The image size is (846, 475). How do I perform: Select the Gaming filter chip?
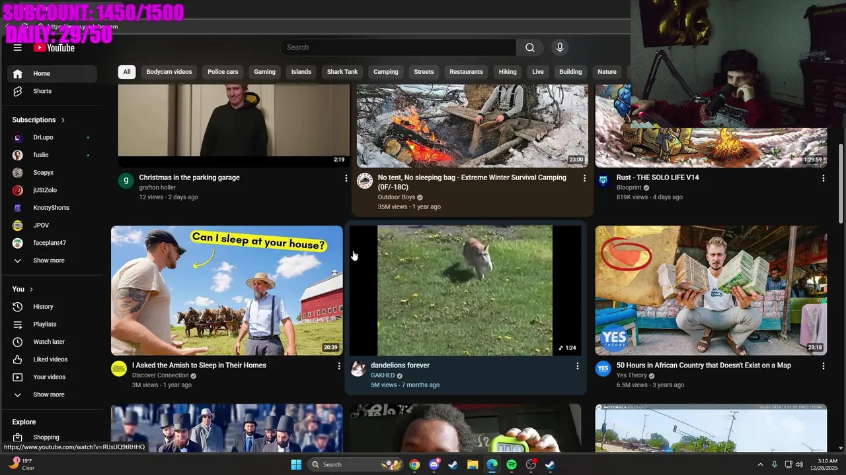[264, 72]
